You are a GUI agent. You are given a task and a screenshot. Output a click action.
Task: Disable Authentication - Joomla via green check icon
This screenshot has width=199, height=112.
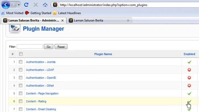(189, 62)
